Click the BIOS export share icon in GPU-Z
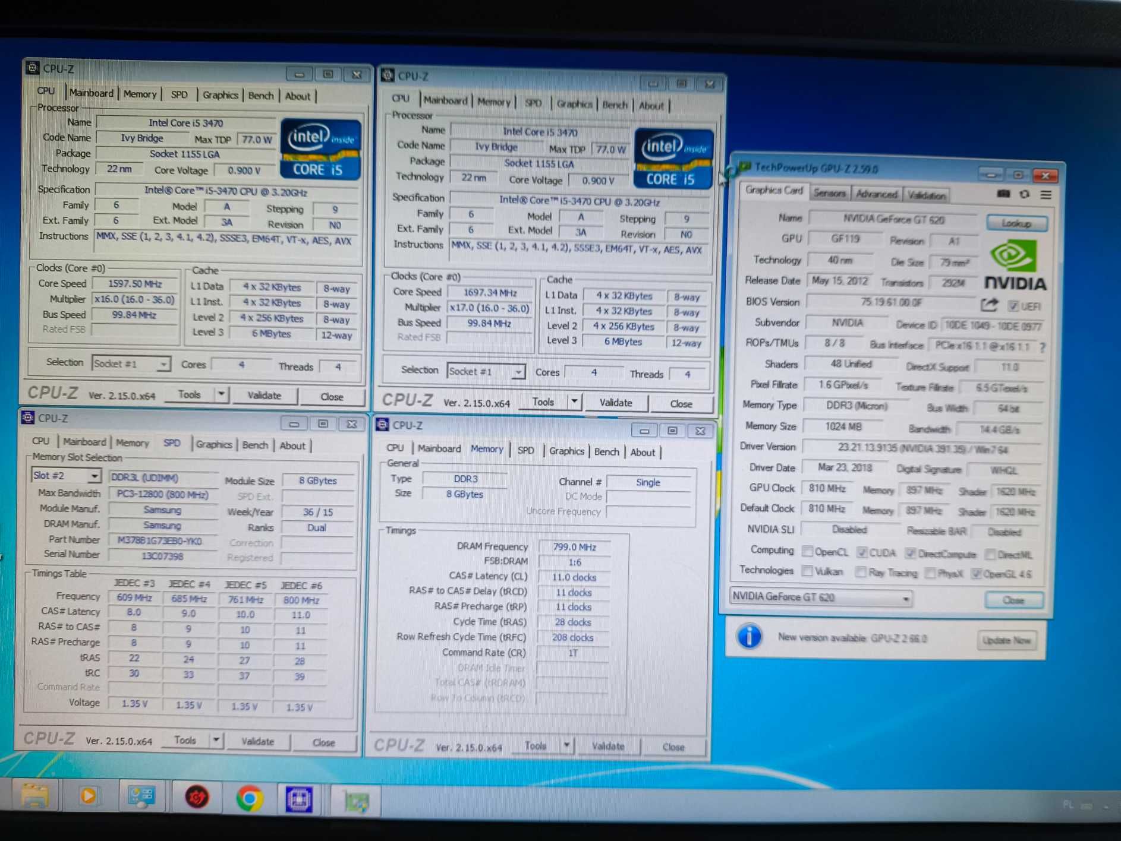 989,305
